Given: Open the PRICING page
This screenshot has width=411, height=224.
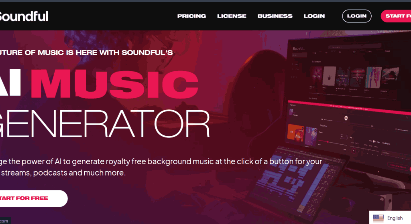Looking at the screenshot, I should [x=191, y=16].
